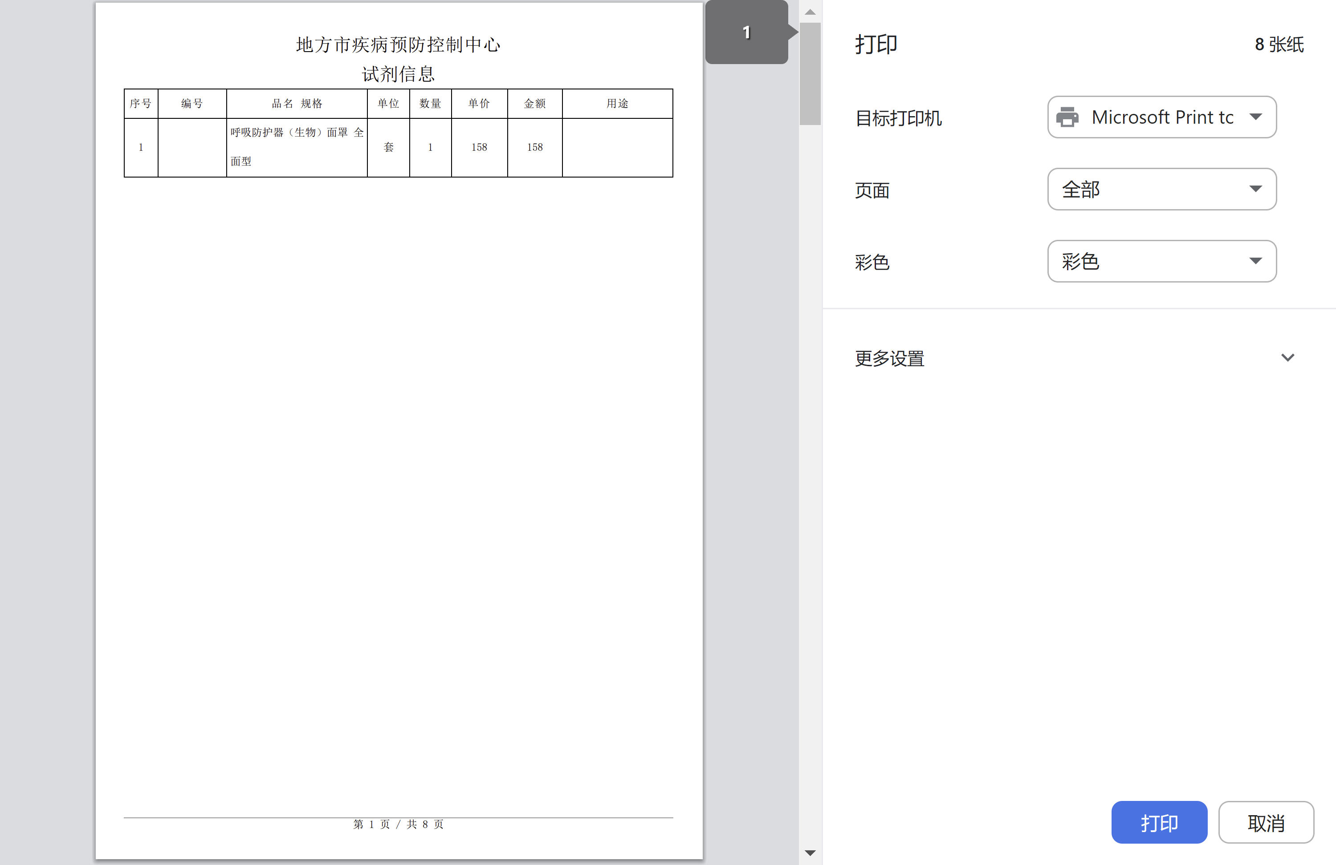Click the 品名 规格 column header
The width and height of the screenshot is (1336, 865).
[x=297, y=103]
